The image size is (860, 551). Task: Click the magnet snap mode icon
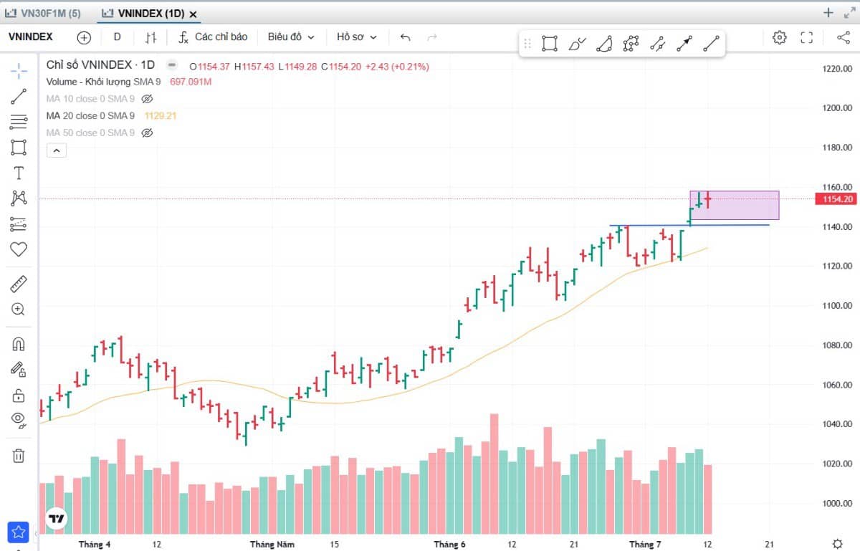pyautogui.click(x=19, y=344)
